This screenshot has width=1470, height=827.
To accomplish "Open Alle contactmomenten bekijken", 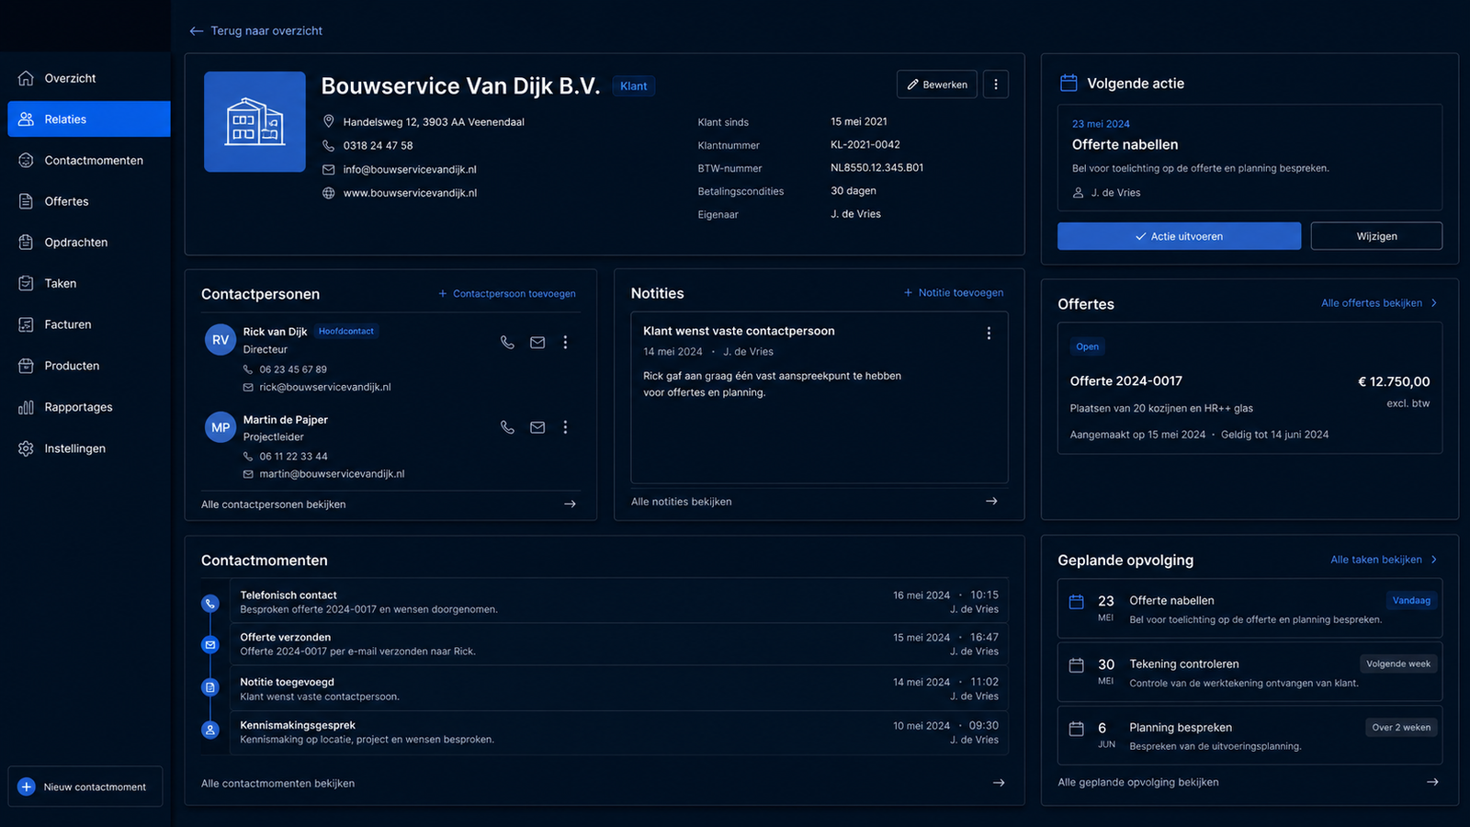I will click(x=603, y=784).
